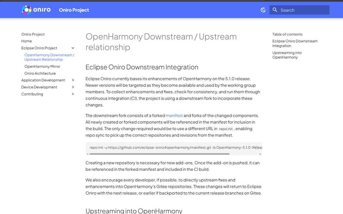Click the magnifier icon in the search box

(x=275, y=10)
